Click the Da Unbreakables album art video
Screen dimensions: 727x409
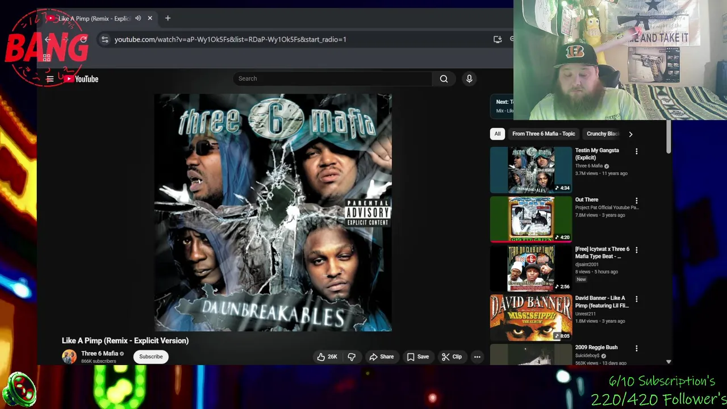click(x=273, y=212)
